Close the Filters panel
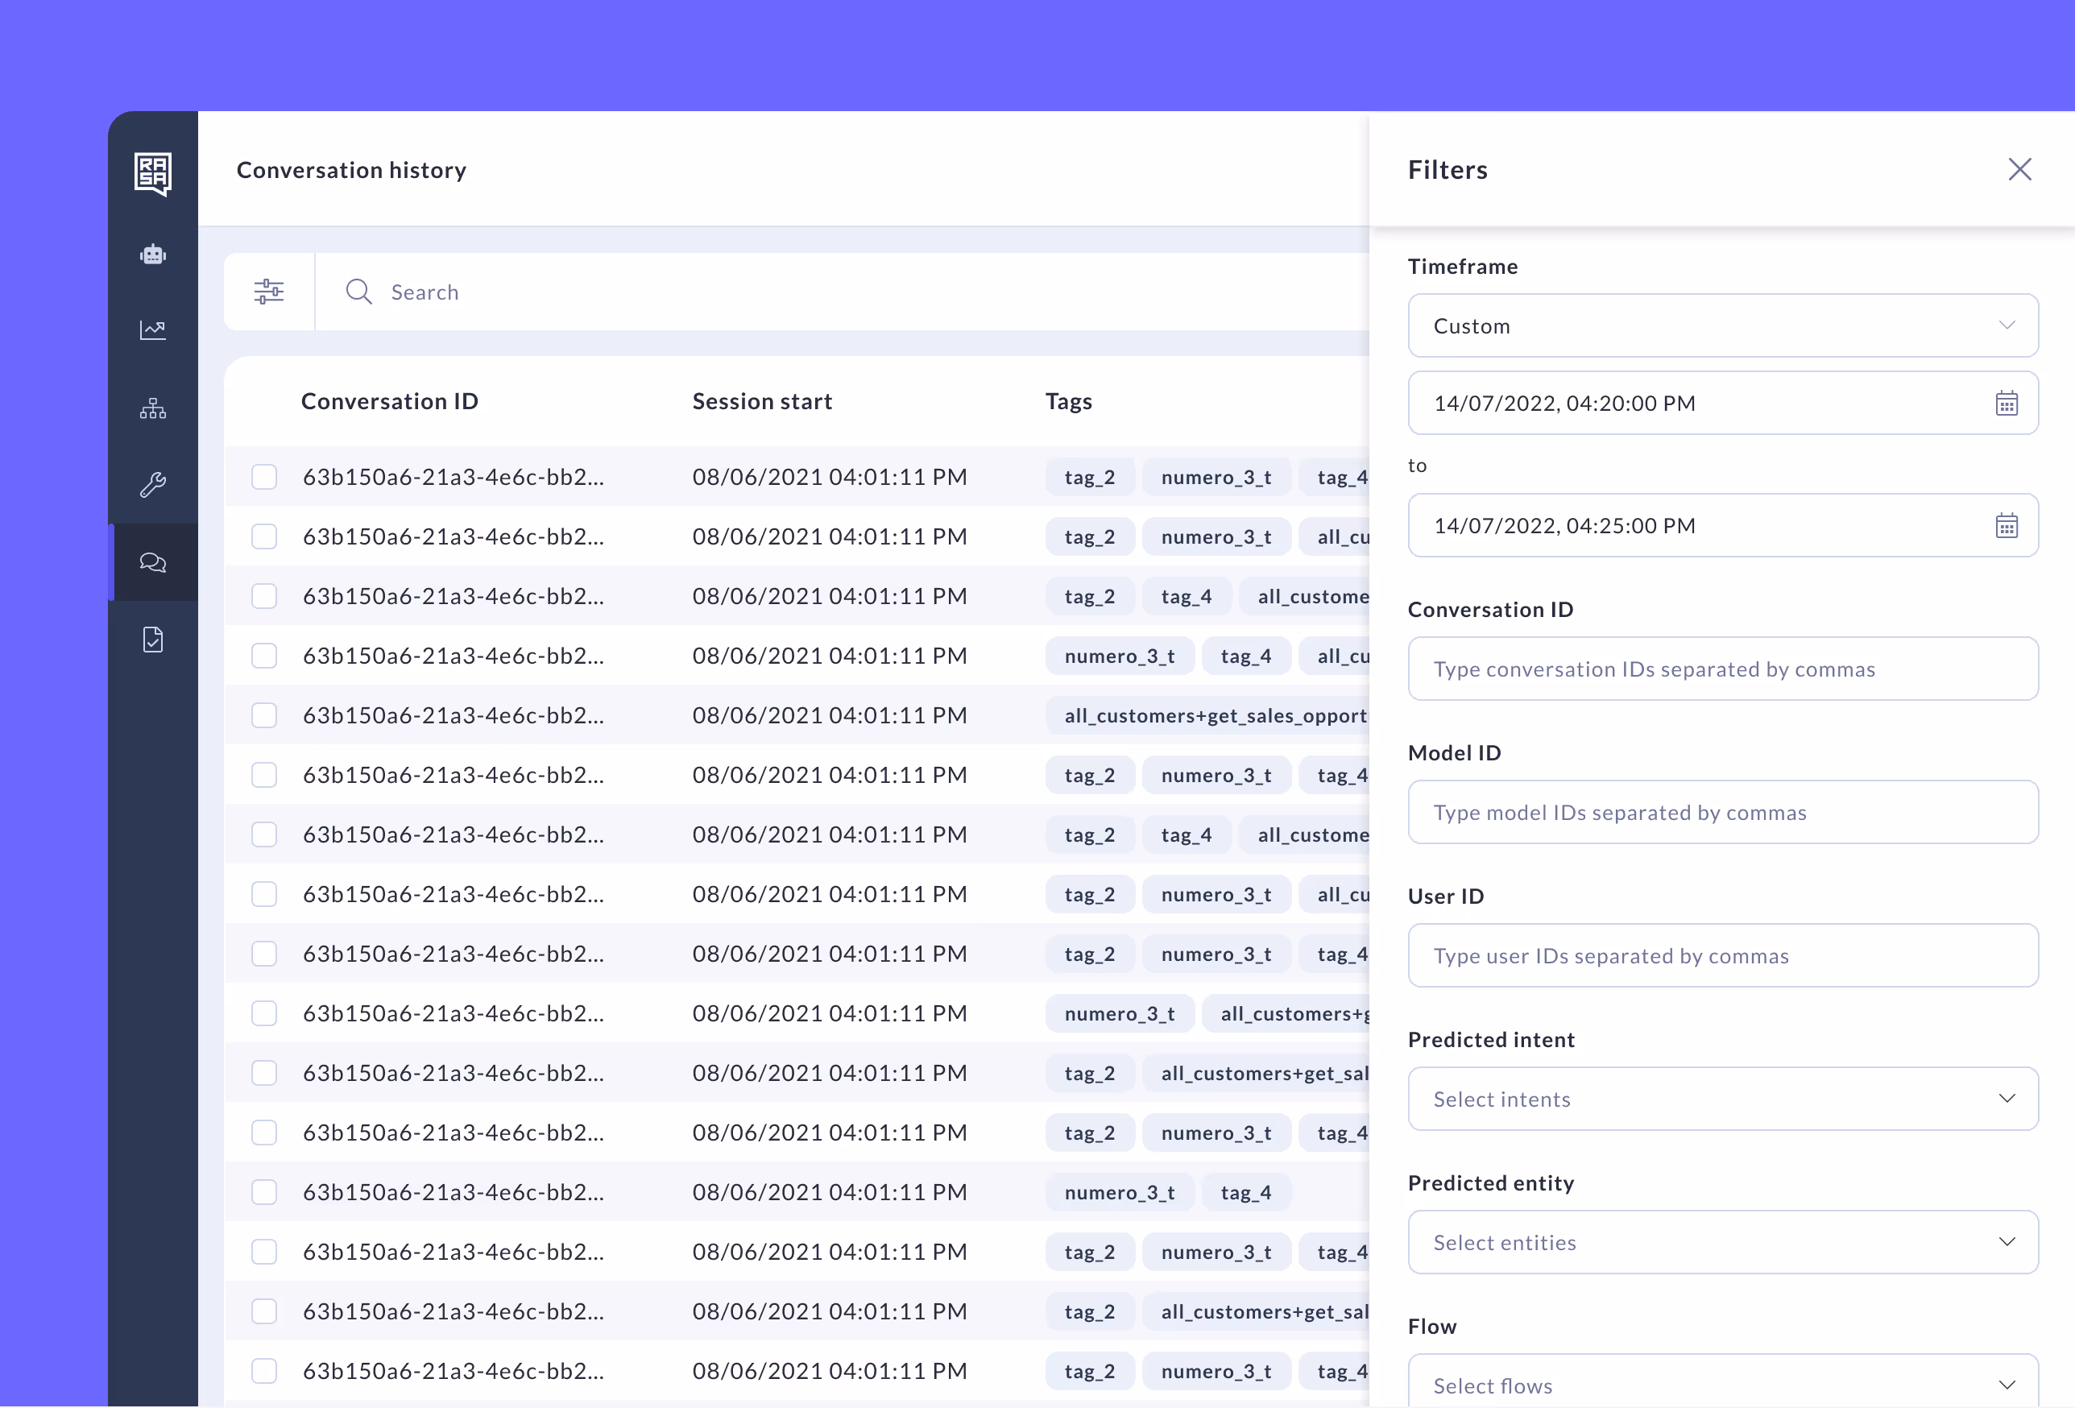The height and width of the screenshot is (1408, 2075). 2019,170
